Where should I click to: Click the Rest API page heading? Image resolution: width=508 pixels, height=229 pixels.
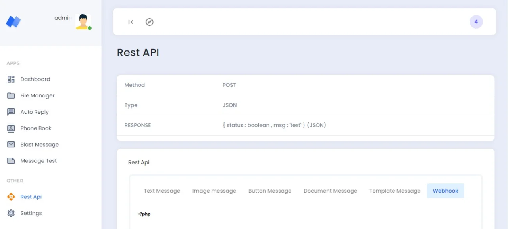click(138, 52)
